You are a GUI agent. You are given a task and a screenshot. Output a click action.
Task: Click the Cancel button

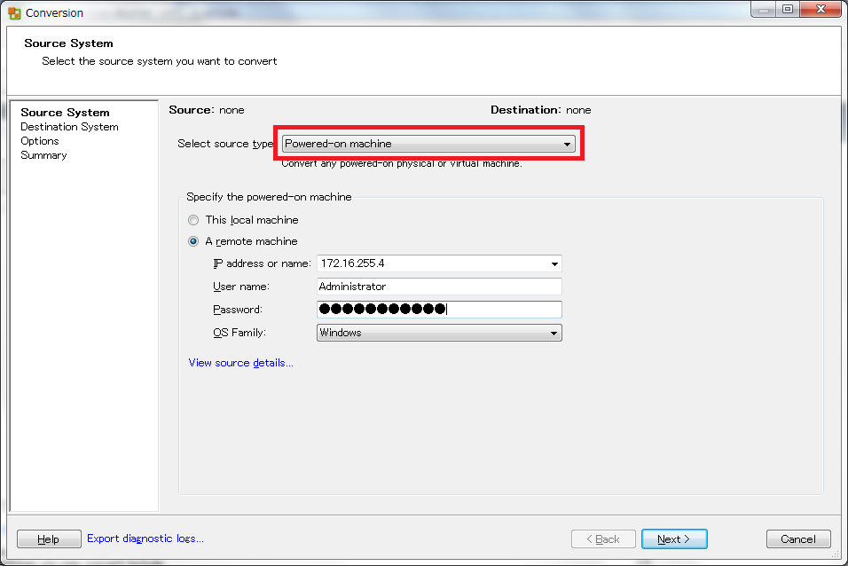pos(798,539)
